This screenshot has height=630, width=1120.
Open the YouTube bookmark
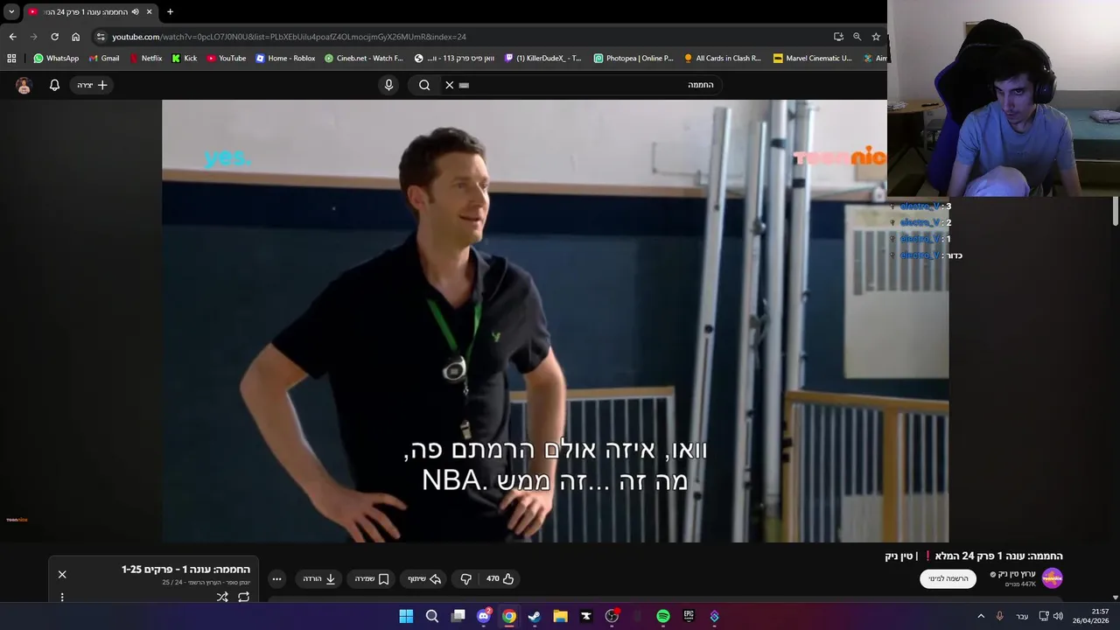(227, 59)
